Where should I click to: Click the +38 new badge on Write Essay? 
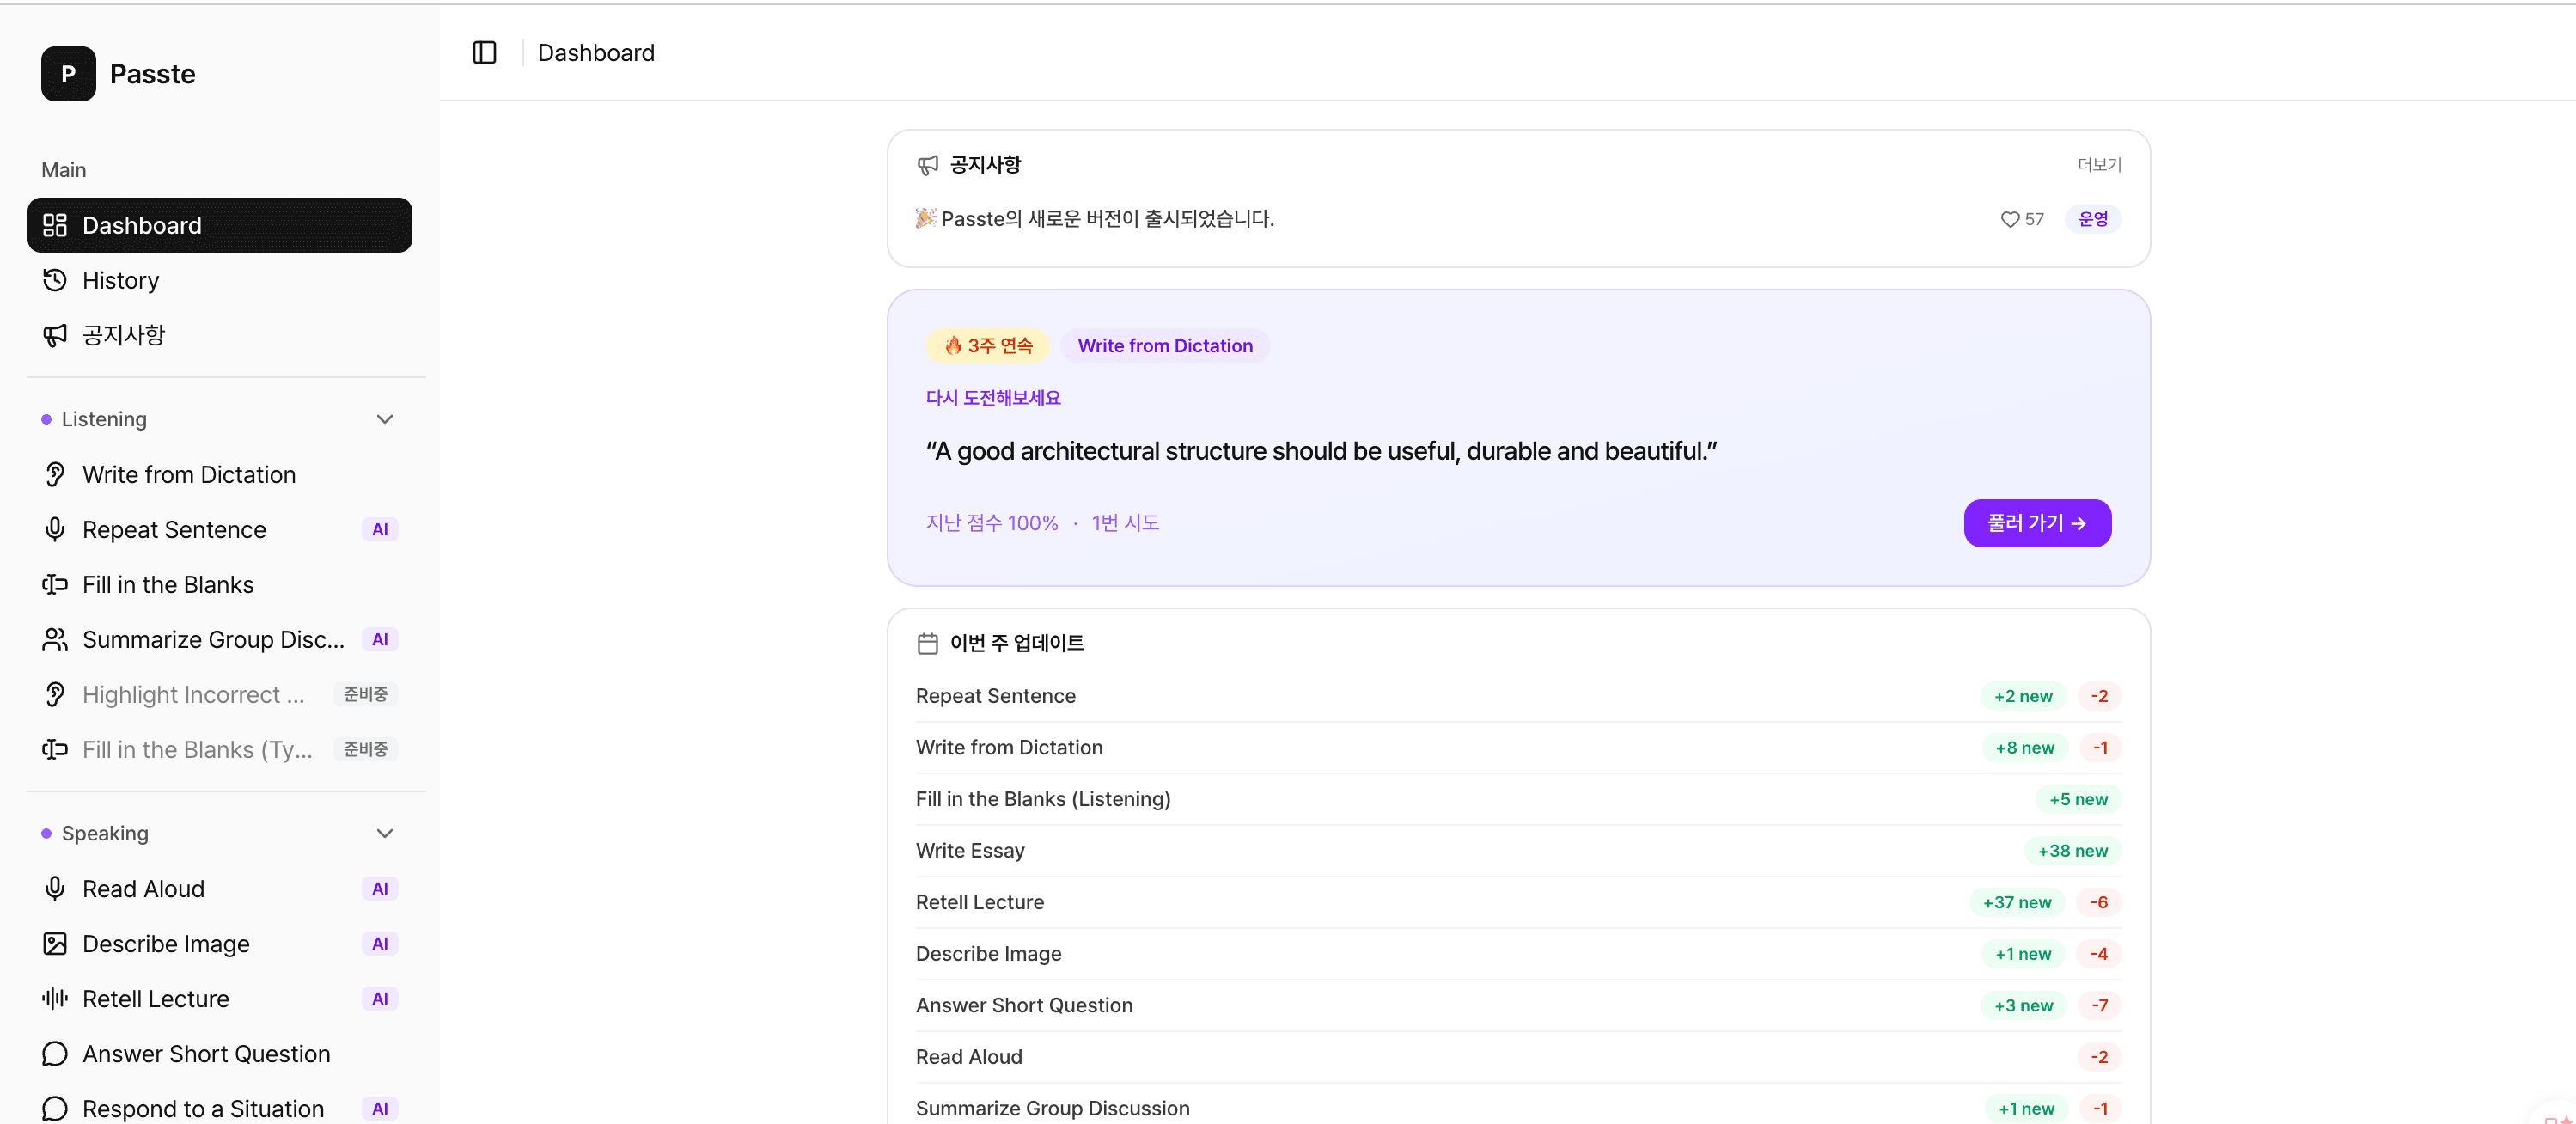point(2073,850)
